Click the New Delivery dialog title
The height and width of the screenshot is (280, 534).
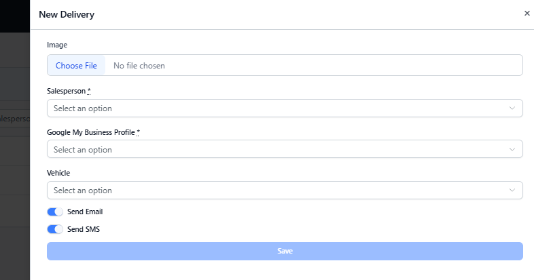click(x=67, y=14)
